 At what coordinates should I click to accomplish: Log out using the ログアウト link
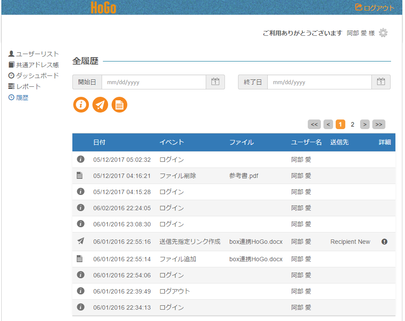coord(375,7)
